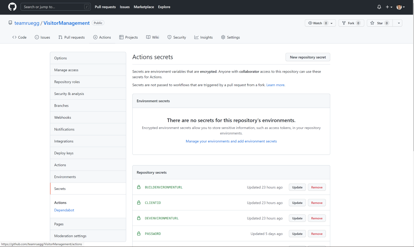Click the repository book icon
The height and width of the screenshot is (247, 414).
[10, 23]
